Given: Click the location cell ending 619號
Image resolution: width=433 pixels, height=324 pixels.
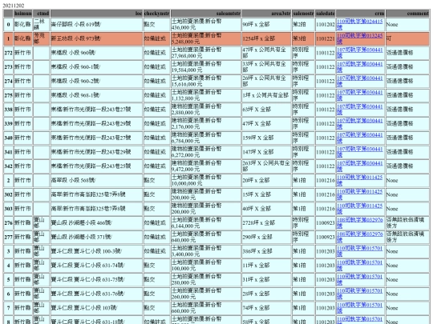Looking at the screenshot, I should click(97, 24).
